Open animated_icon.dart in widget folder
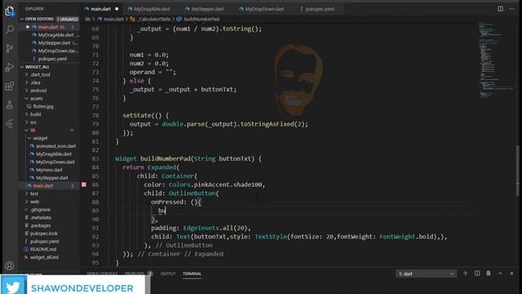 (x=55, y=146)
